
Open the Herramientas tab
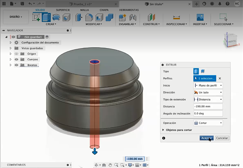click(129, 9)
